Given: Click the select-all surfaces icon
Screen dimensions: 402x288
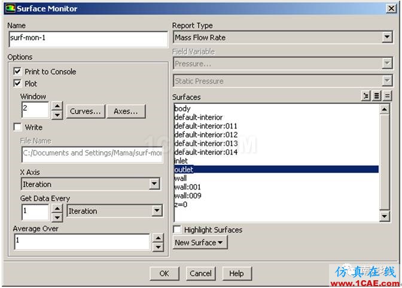Looking at the screenshot, I should coord(376,96).
